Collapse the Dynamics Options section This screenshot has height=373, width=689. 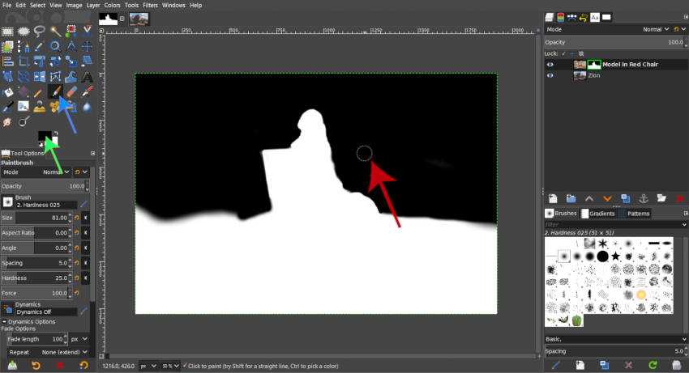tap(3, 321)
